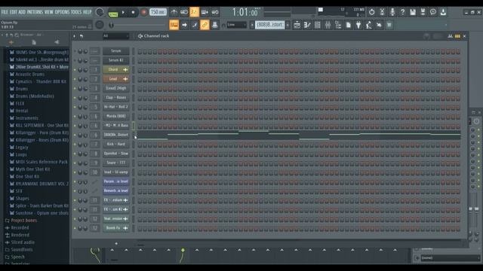Select the orange Lead channel button

tap(115, 79)
